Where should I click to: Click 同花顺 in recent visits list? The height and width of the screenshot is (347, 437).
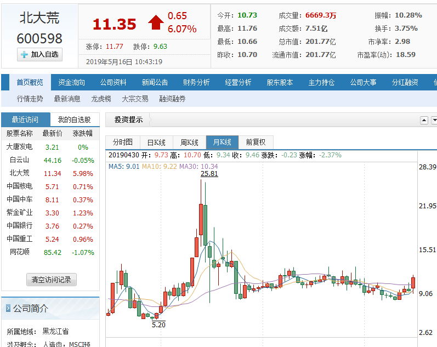(20, 252)
